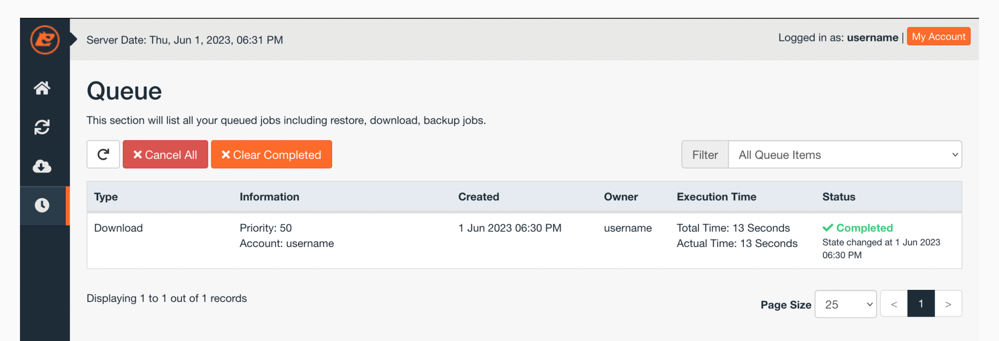Select page 1 in the pagination
Image resolution: width=999 pixels, height=341 pixels.
[x=921, y=303]
